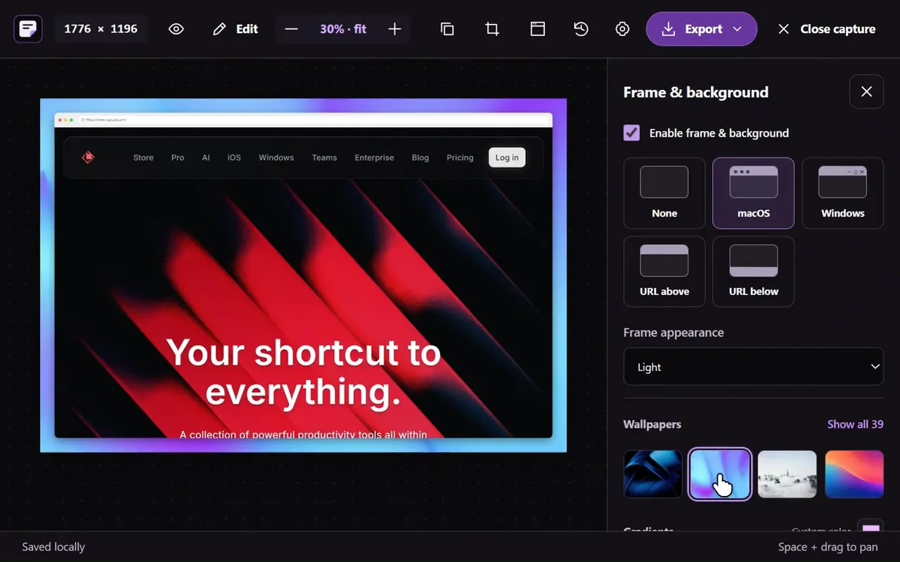Click the Frame appearance label
The height and width of the screenshot is (562, 900).
point(674,332)
